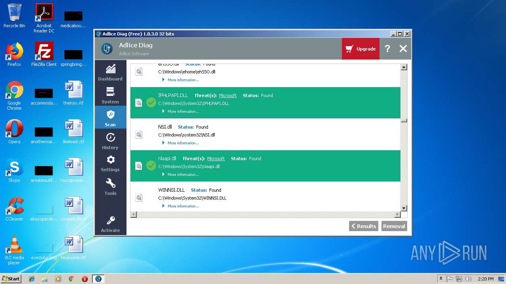Expand More information for nlaapi.dll

pos(181,174)
